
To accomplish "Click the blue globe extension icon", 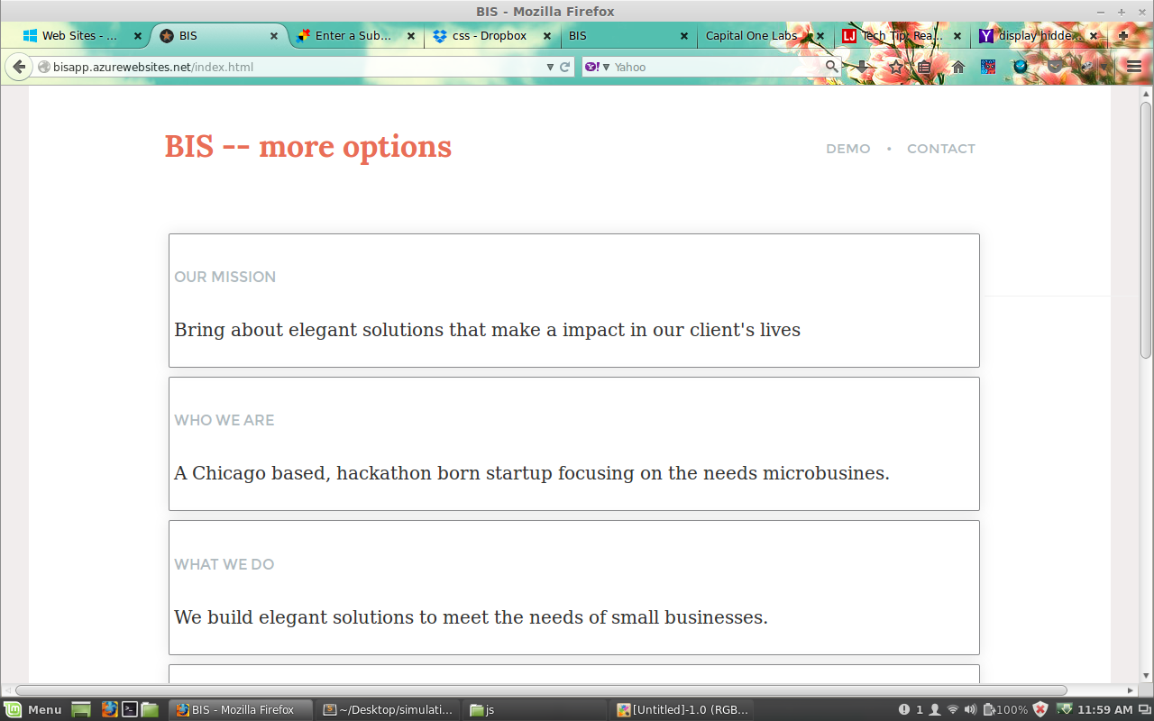I will pos(1021,67).
